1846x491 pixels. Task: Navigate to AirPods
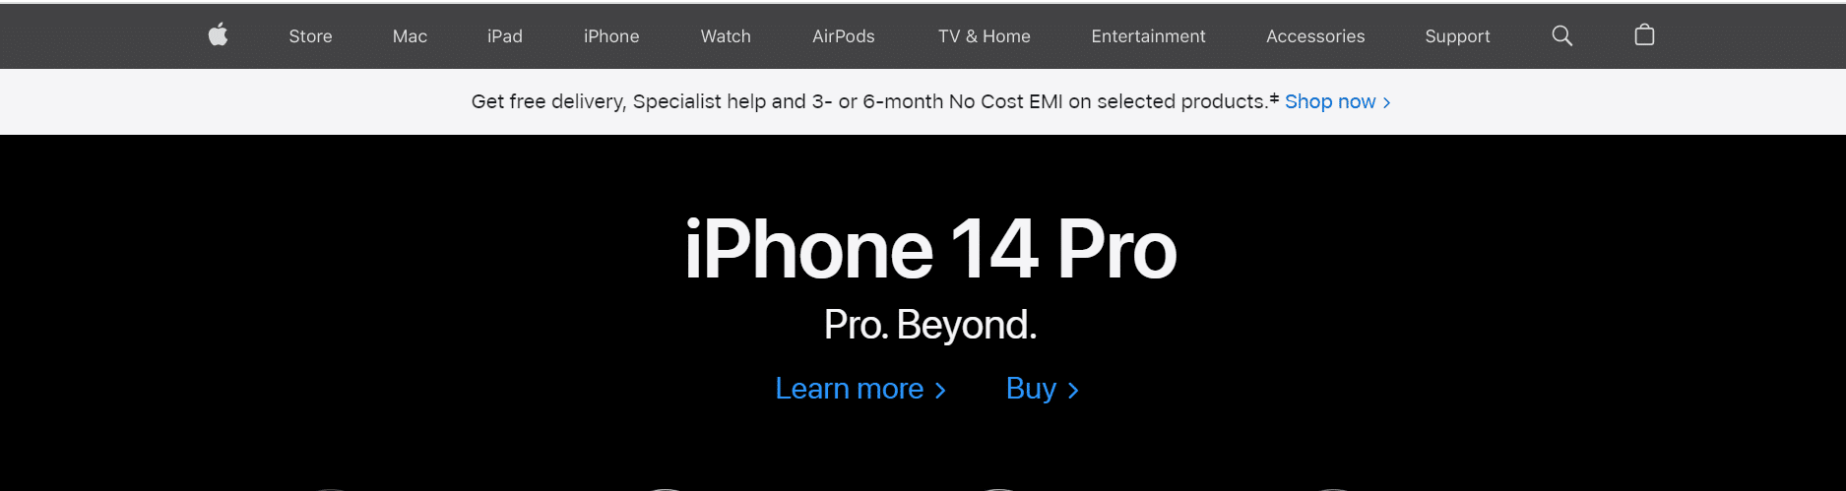tap(844, 36)
